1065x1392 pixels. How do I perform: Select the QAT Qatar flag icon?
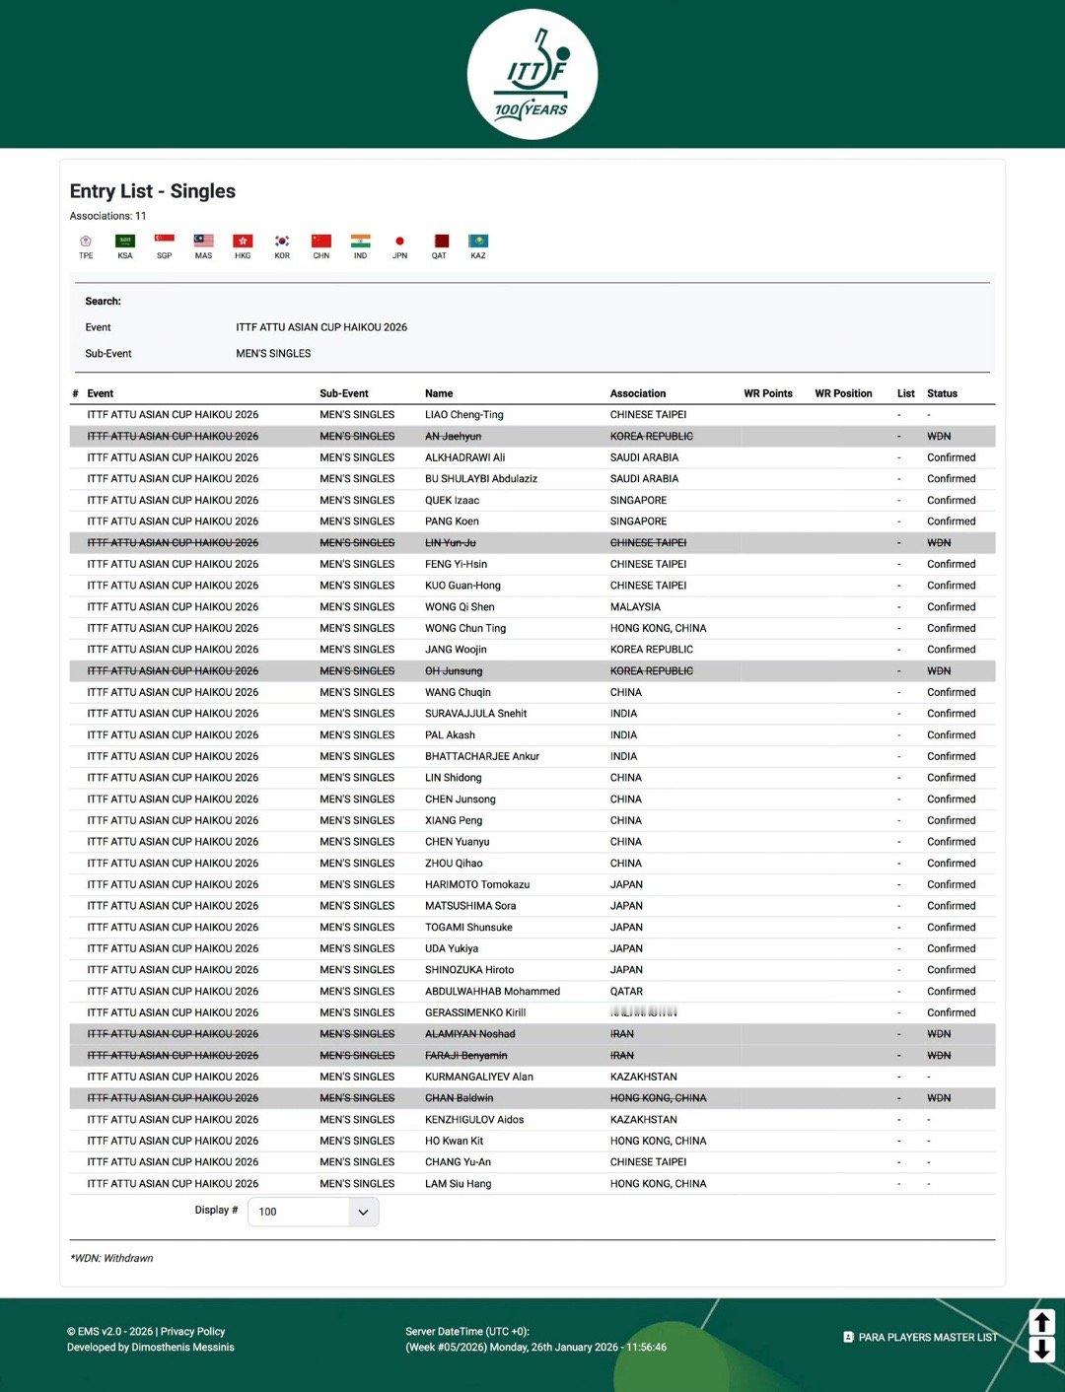pyautogui.click(x=440, y=241)
